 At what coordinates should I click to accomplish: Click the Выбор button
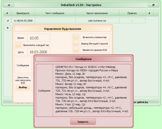coord(23,87)
